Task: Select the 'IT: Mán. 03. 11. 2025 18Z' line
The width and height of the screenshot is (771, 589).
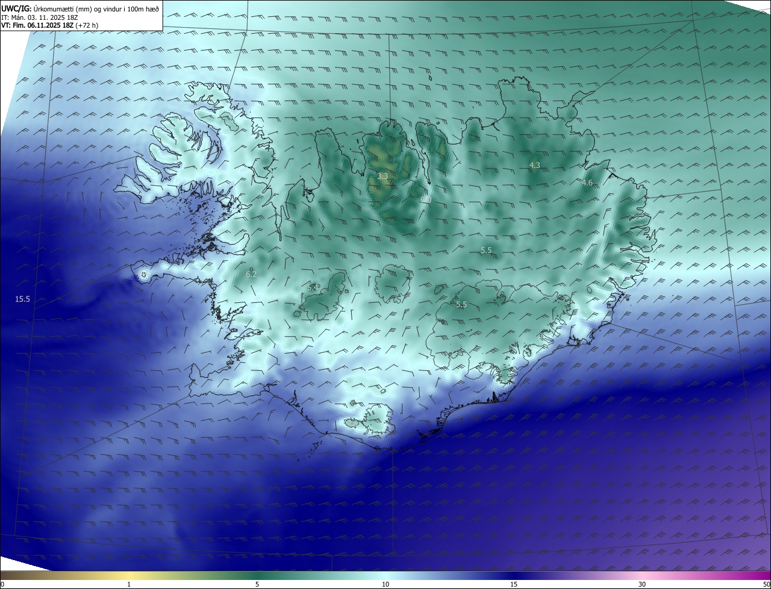Action: coord(40,17)
